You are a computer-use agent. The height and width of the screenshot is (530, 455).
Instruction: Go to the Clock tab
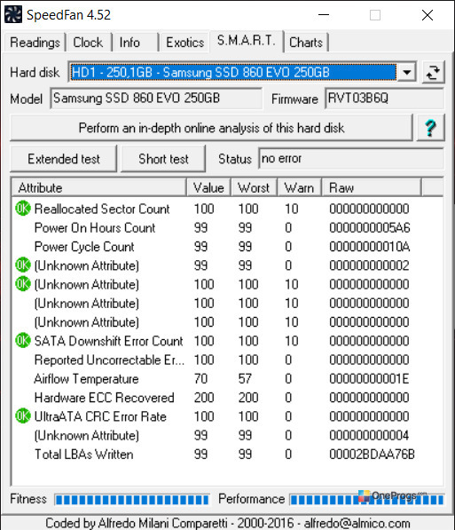(x=88, y=43)
